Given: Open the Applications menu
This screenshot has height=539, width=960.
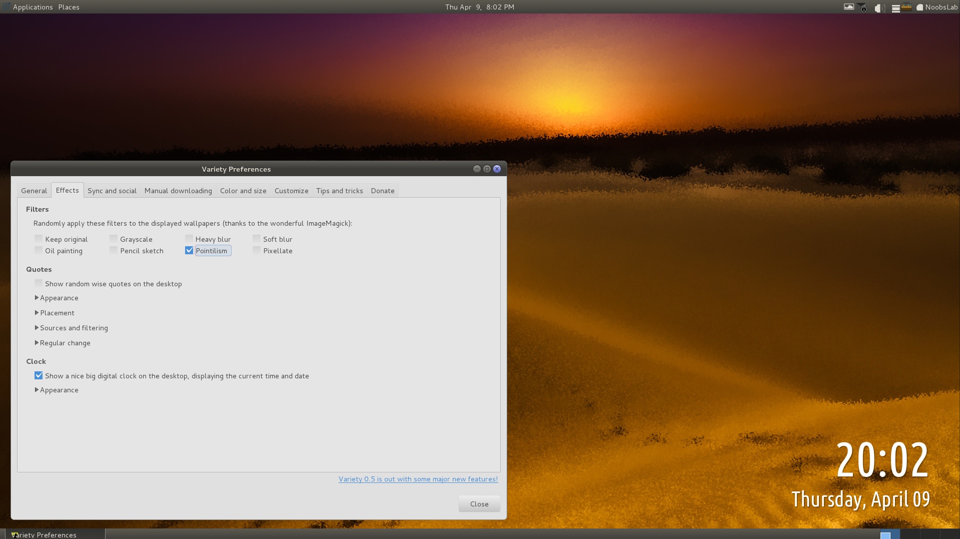Looking at the screenshot, I should click(x=33, y=7).
